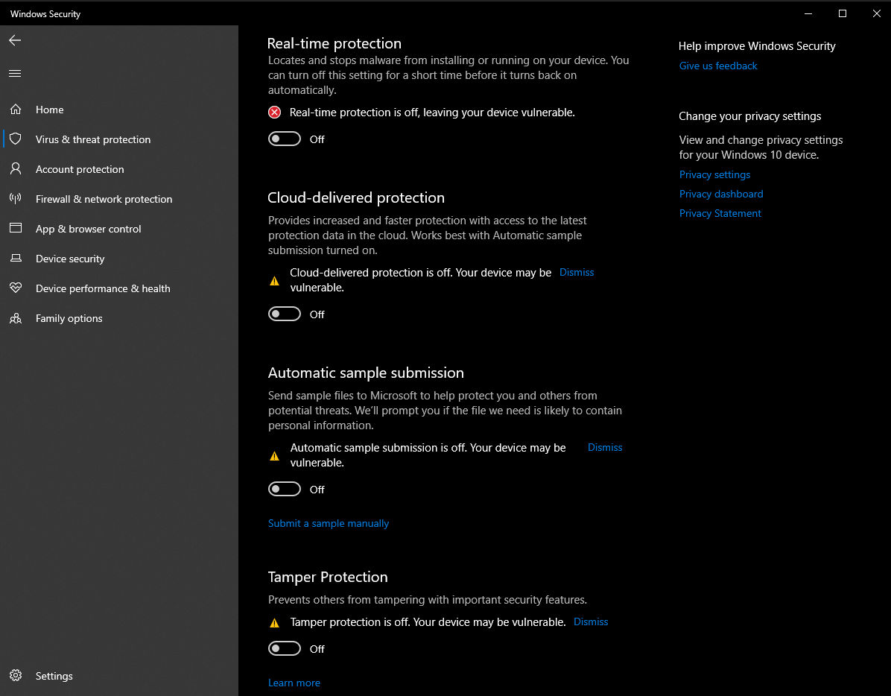Open Device security in sidebar
The height and width of the screenshot is (696, 891).
pos(70,259)
